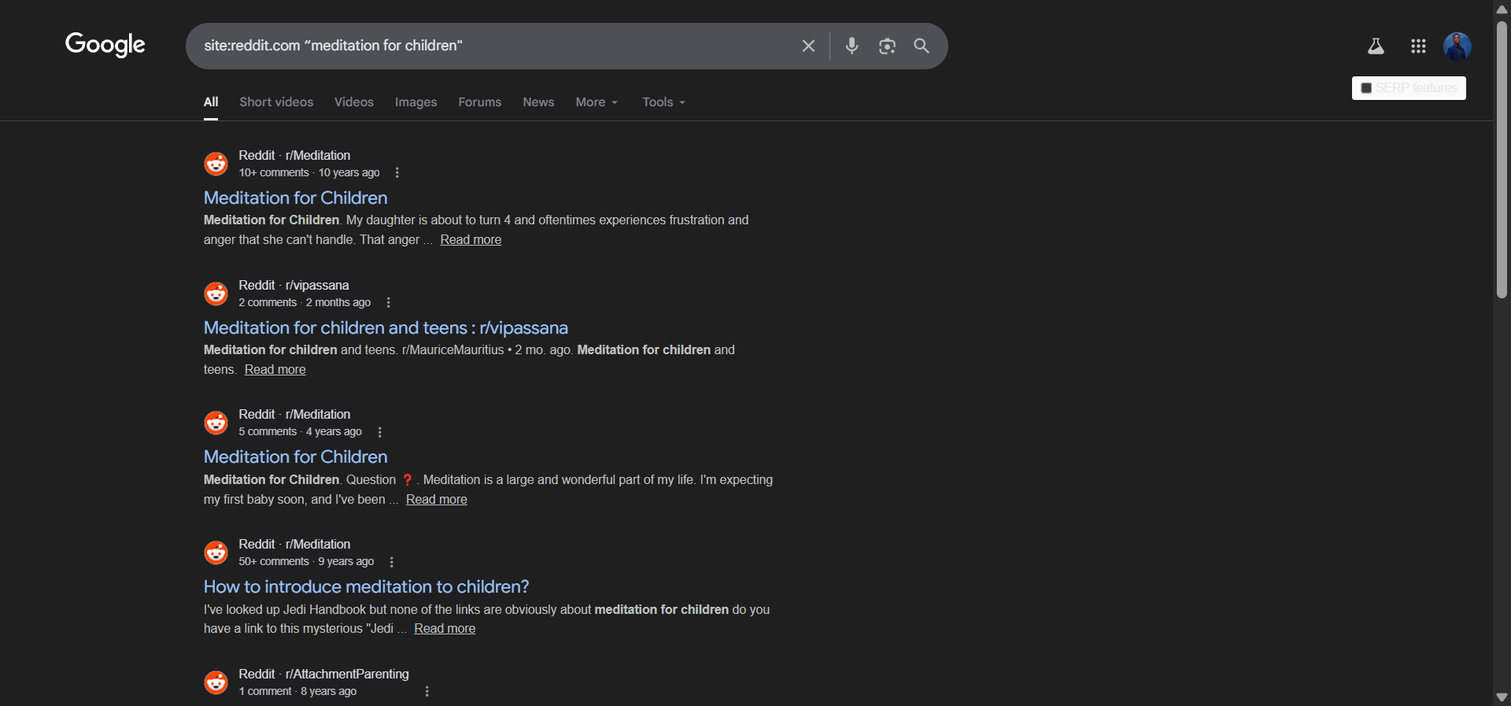Click Reddit · r/Meditation source, 9 years ago

click(294, 545)
